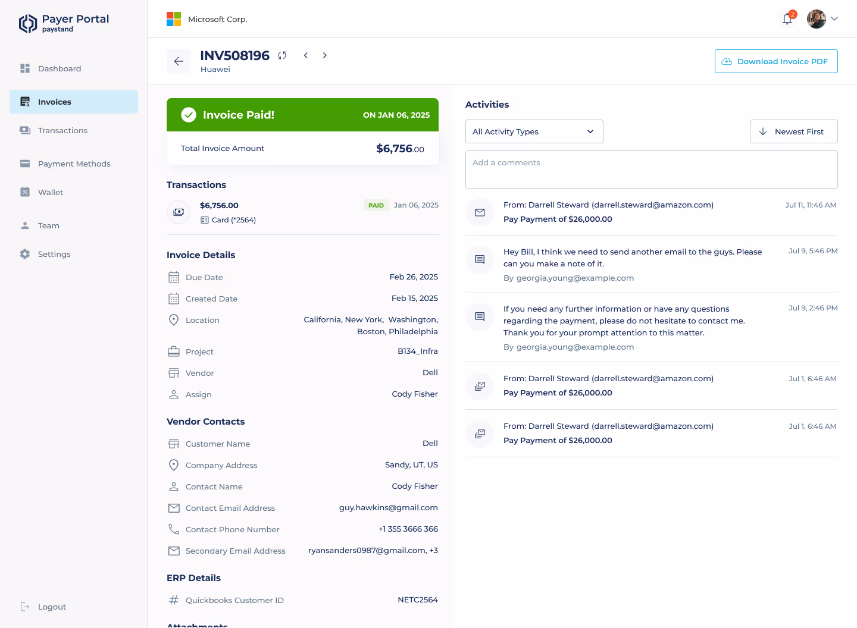
Task: Open Transactions in the sidebar
Action: point(74,130)
